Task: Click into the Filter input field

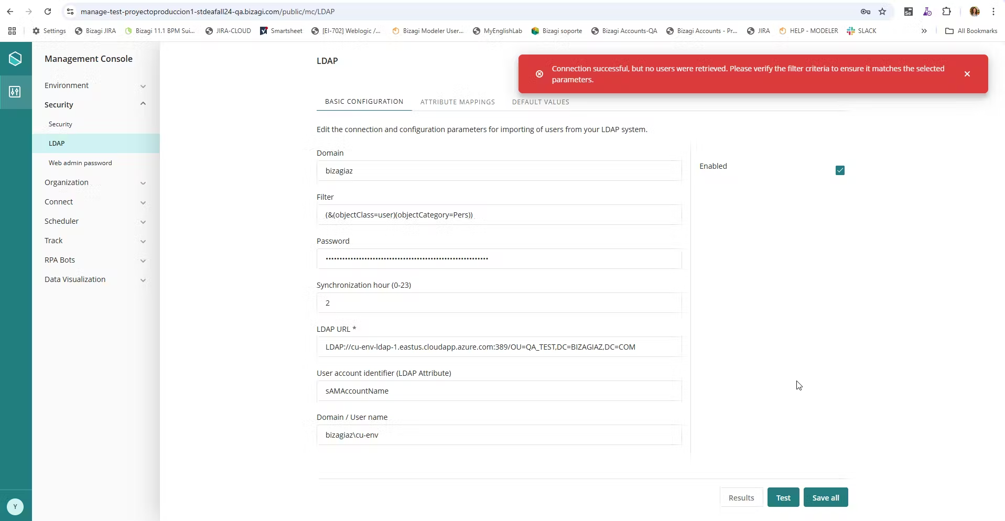Action: (499, 215)
